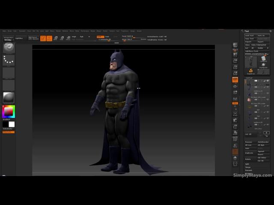The height and width of the screenshot is (205, 274).
Task: Toggle Edit mode button
Action: 43,38
